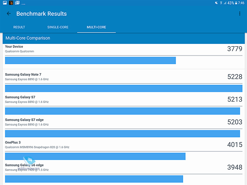Select the Galaxy S7 score 5213
This screenshot has height=185, width=247.
(235, 99)
